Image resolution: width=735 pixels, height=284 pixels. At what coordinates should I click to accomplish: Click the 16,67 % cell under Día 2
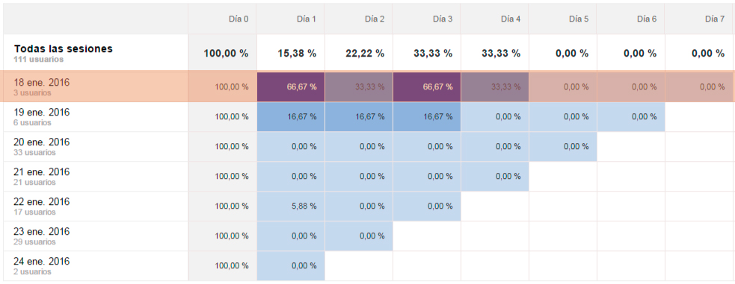[359, 117]
